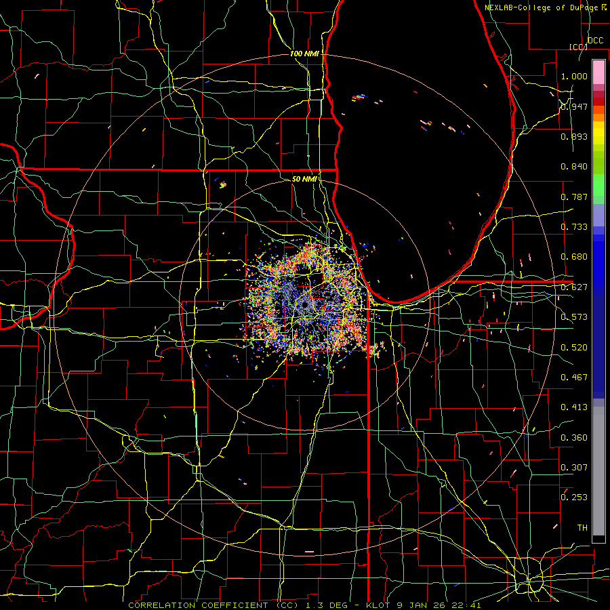Select the 0.680 scale value
The height and width of the screenshot is (610, 610).
tap(574, 257)
